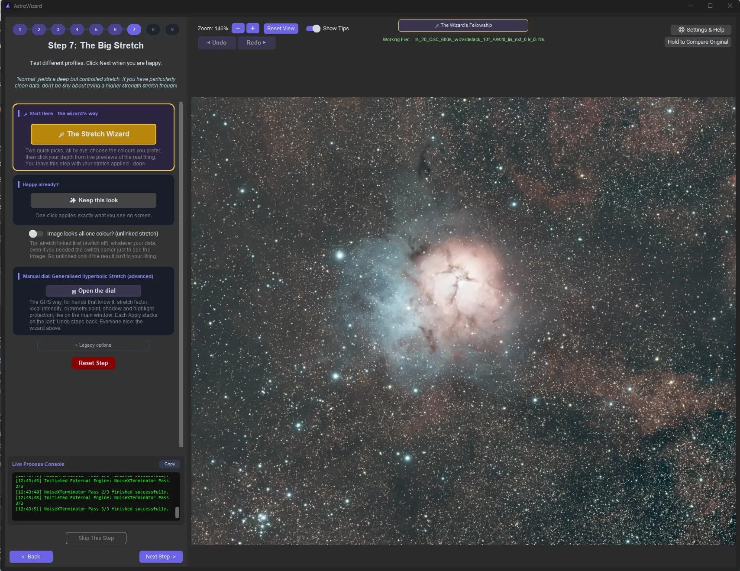Click 'Step 7: The Big Stretch' heading

point(96,45)
